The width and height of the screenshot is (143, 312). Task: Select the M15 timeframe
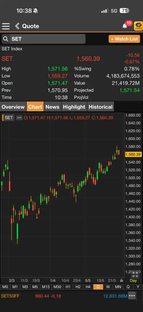coord(46,287)
